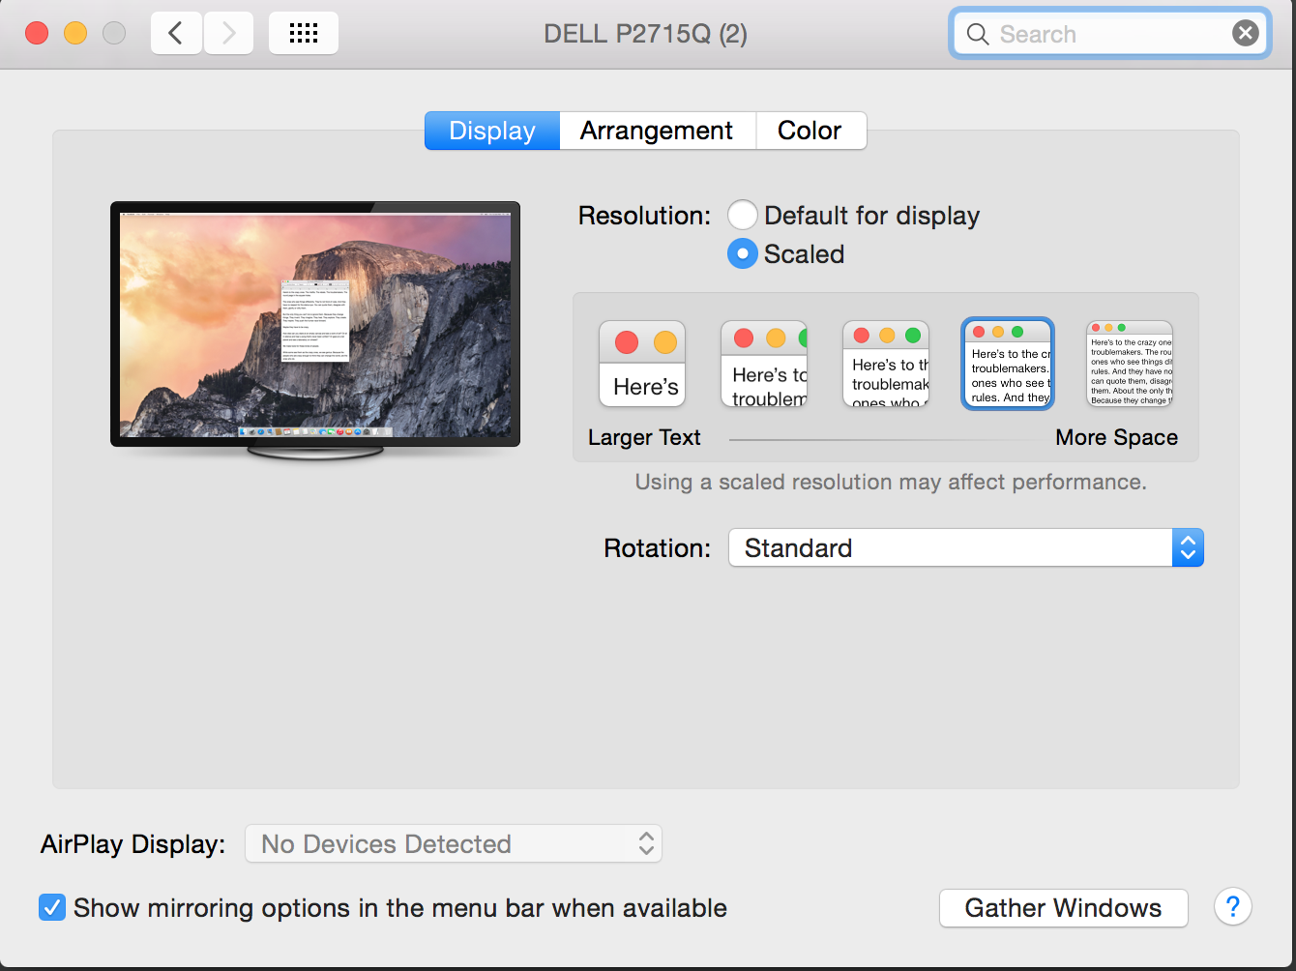Clear the search field with X icon
Screen dimensions: 1296x971
1246,34
